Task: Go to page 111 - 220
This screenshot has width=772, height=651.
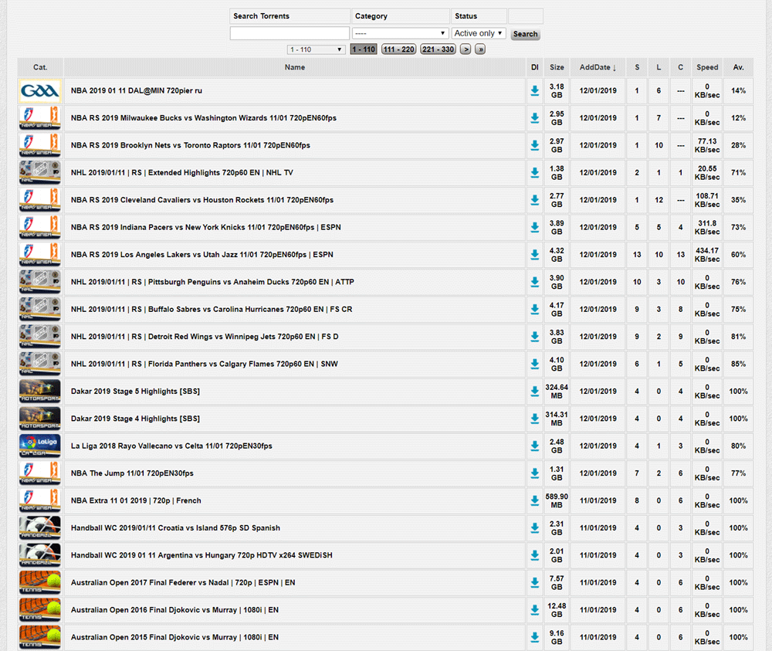Action: 399,49
